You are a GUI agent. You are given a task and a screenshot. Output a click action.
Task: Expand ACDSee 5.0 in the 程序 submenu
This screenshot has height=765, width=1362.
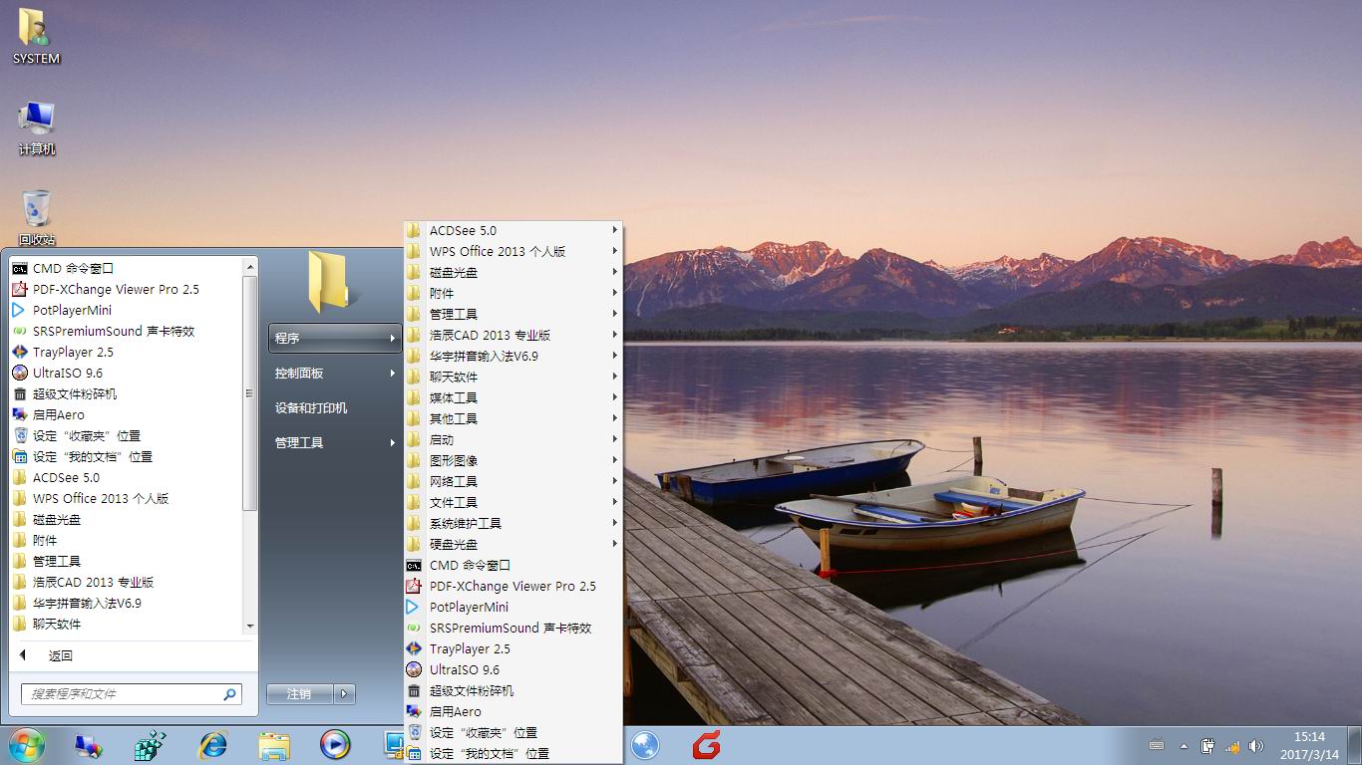[x=512, y=230]
